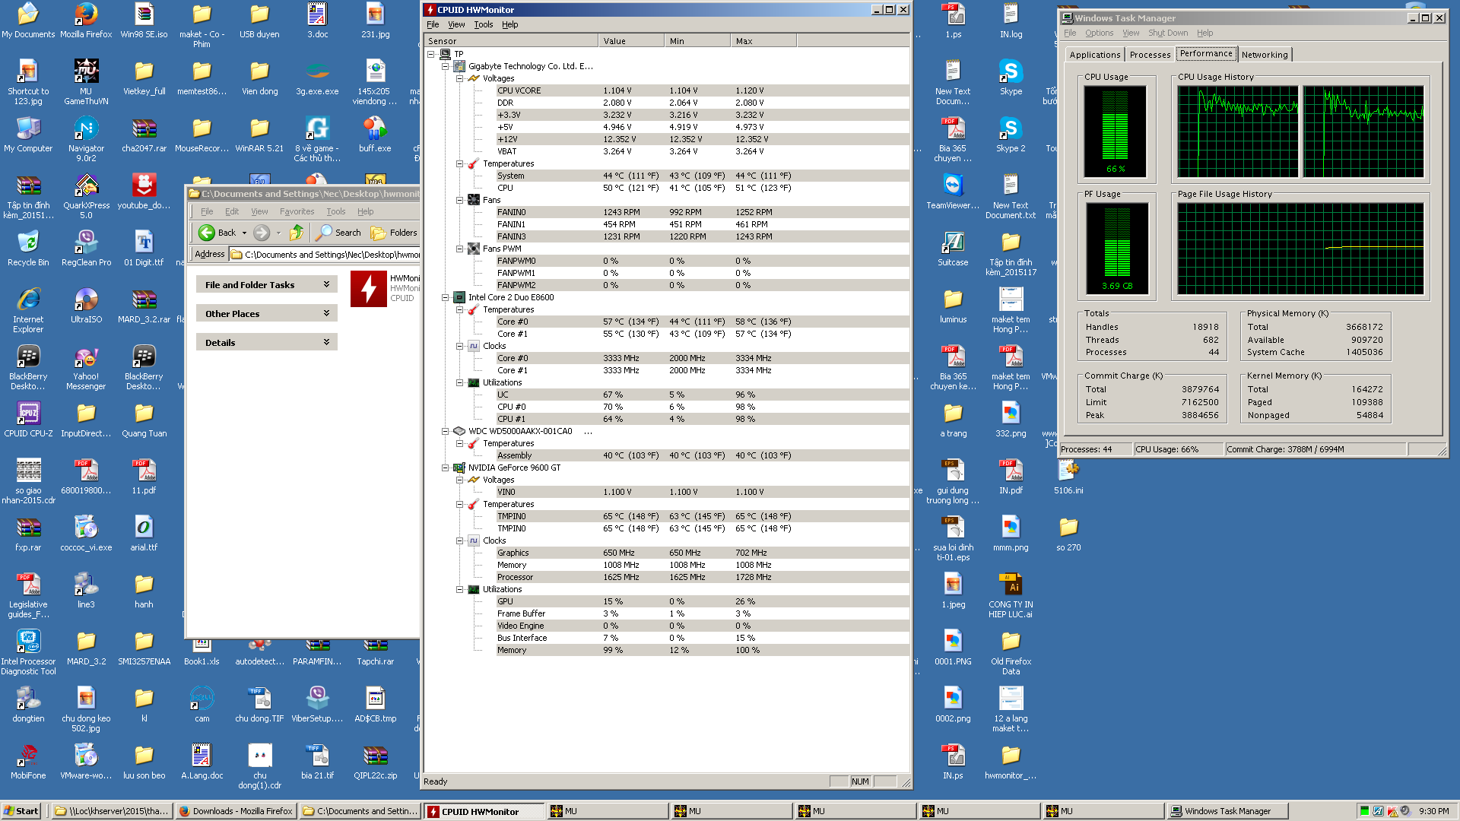Click the HWMonitor application file icon

point(368,289)
